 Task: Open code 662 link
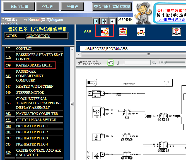click(8, 114)
